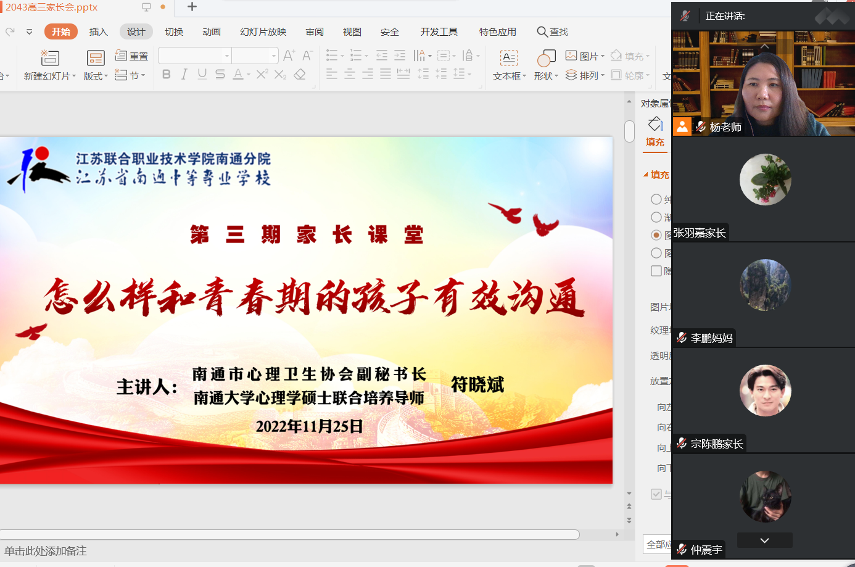The height and width of the screenshot is (567, 855).
Task: Toggle the checkbox below fill radio options
Action: pos(656,271)
